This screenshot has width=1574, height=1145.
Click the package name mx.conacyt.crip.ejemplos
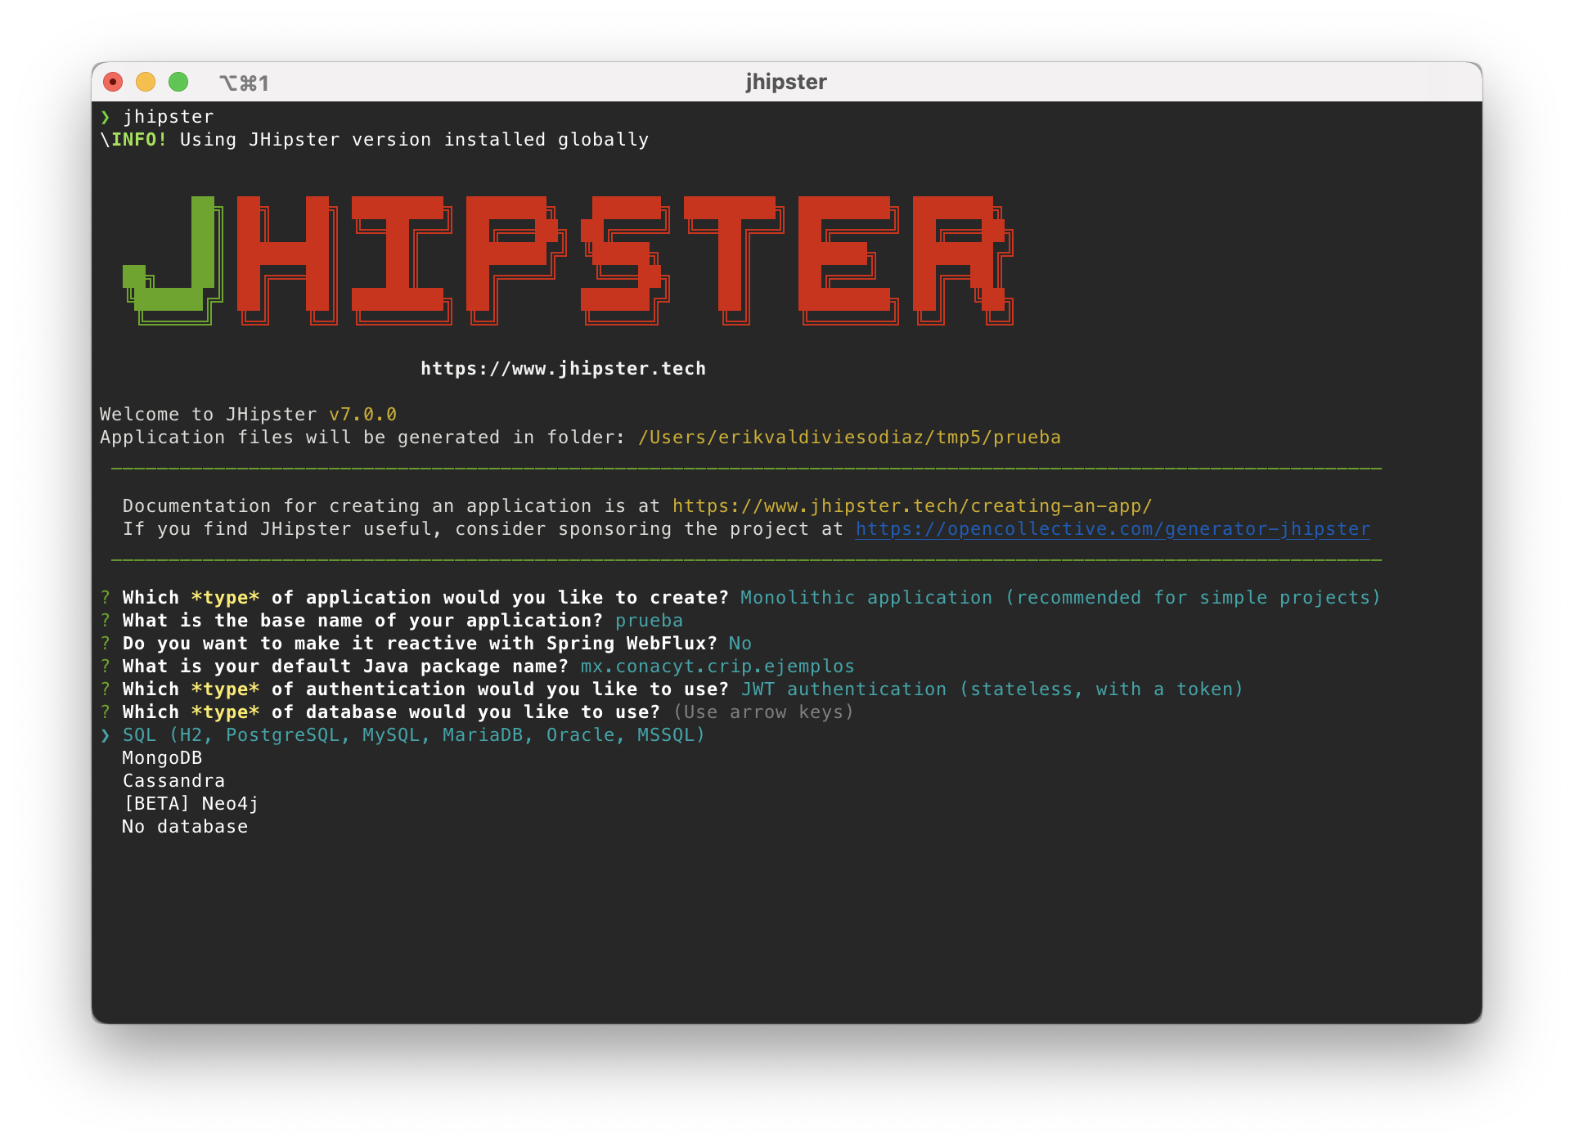(x=717, y=667)
